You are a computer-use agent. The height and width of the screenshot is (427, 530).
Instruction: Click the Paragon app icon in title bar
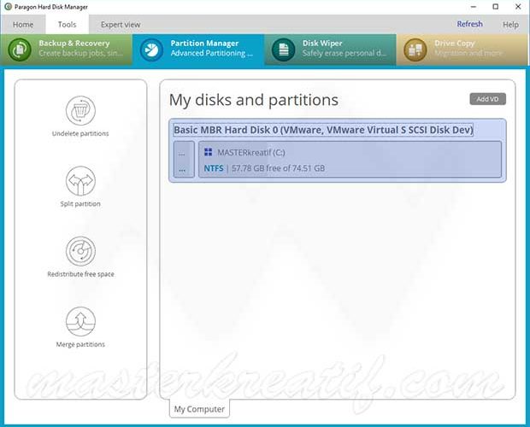[8, 7]
